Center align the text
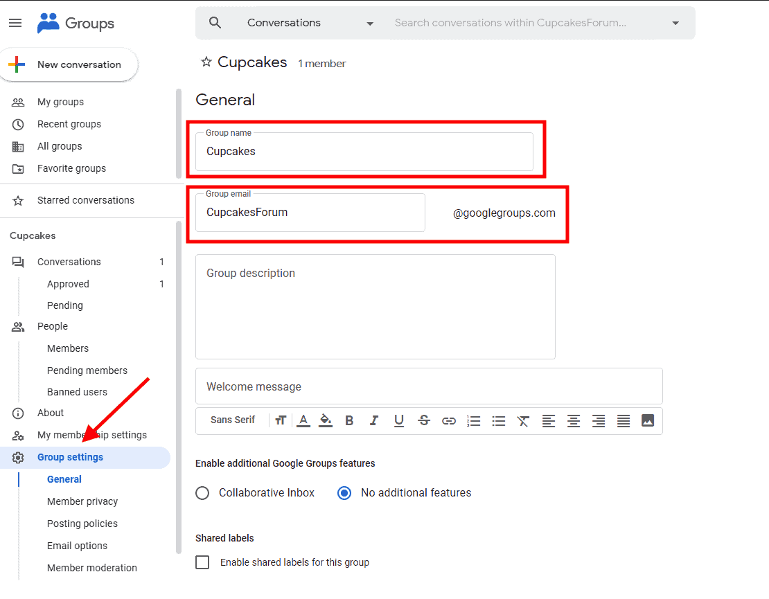769x599 pixels. pos(574,421)
